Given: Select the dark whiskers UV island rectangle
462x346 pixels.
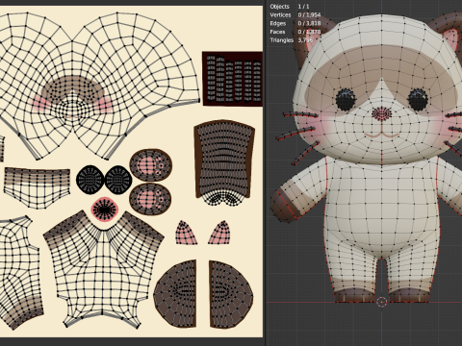Looking at the screenshot, I should (233, 79).
